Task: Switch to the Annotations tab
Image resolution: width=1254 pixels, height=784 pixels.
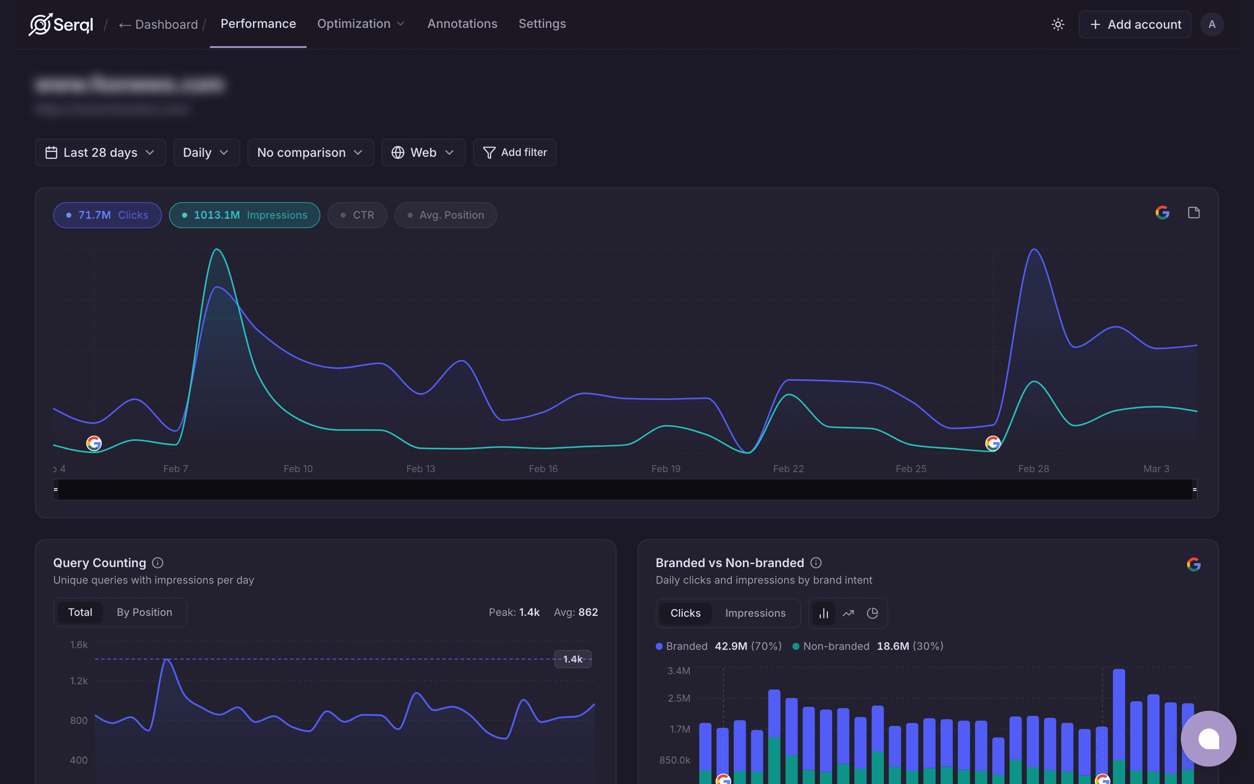Action: [462, 24]
